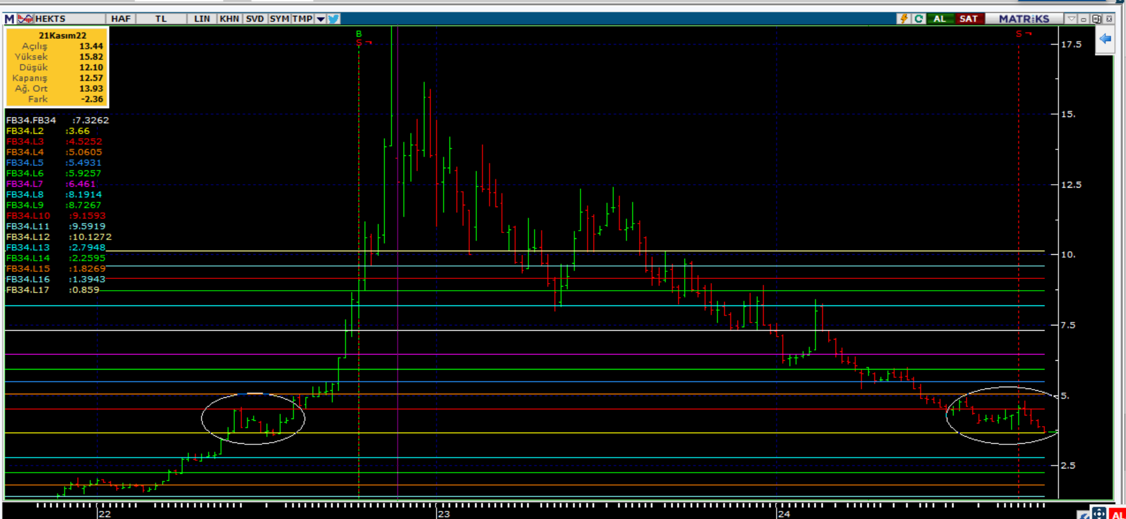Click the red AL tile at bottom corner

click(1117, 514)
